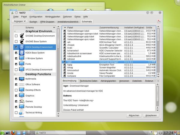The height and width of the screenshot is (135, 180).
Task: Show previous description tabs with left arrow
Action: pos(155,81)
